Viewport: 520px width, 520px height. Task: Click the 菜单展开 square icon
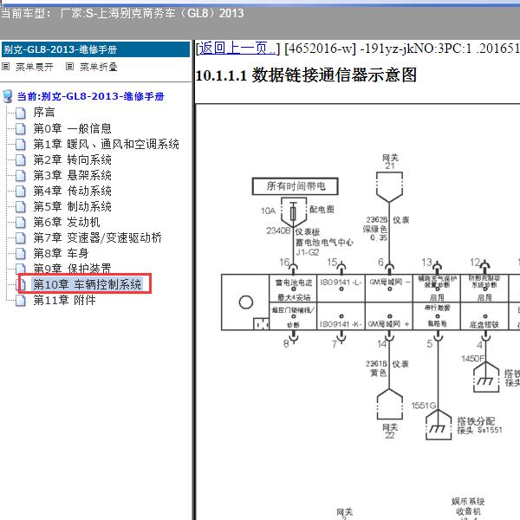click(x=5, y=67)
